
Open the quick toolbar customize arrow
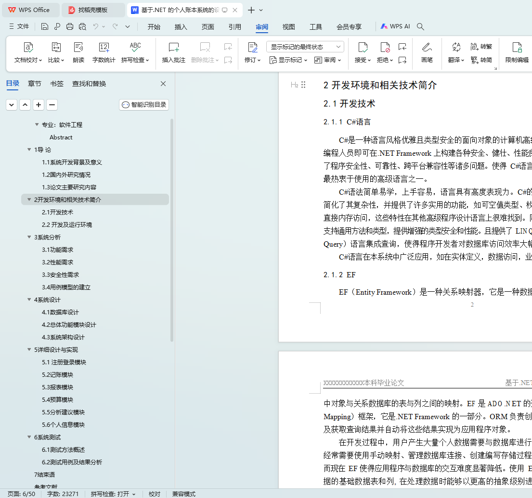[x=128, y=26]
